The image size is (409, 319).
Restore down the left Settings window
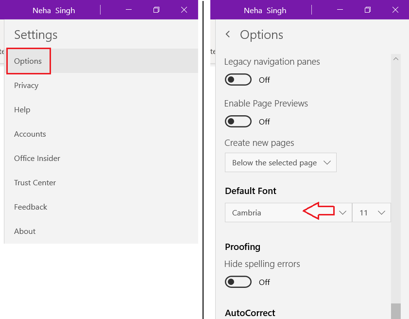pos(156,10)
